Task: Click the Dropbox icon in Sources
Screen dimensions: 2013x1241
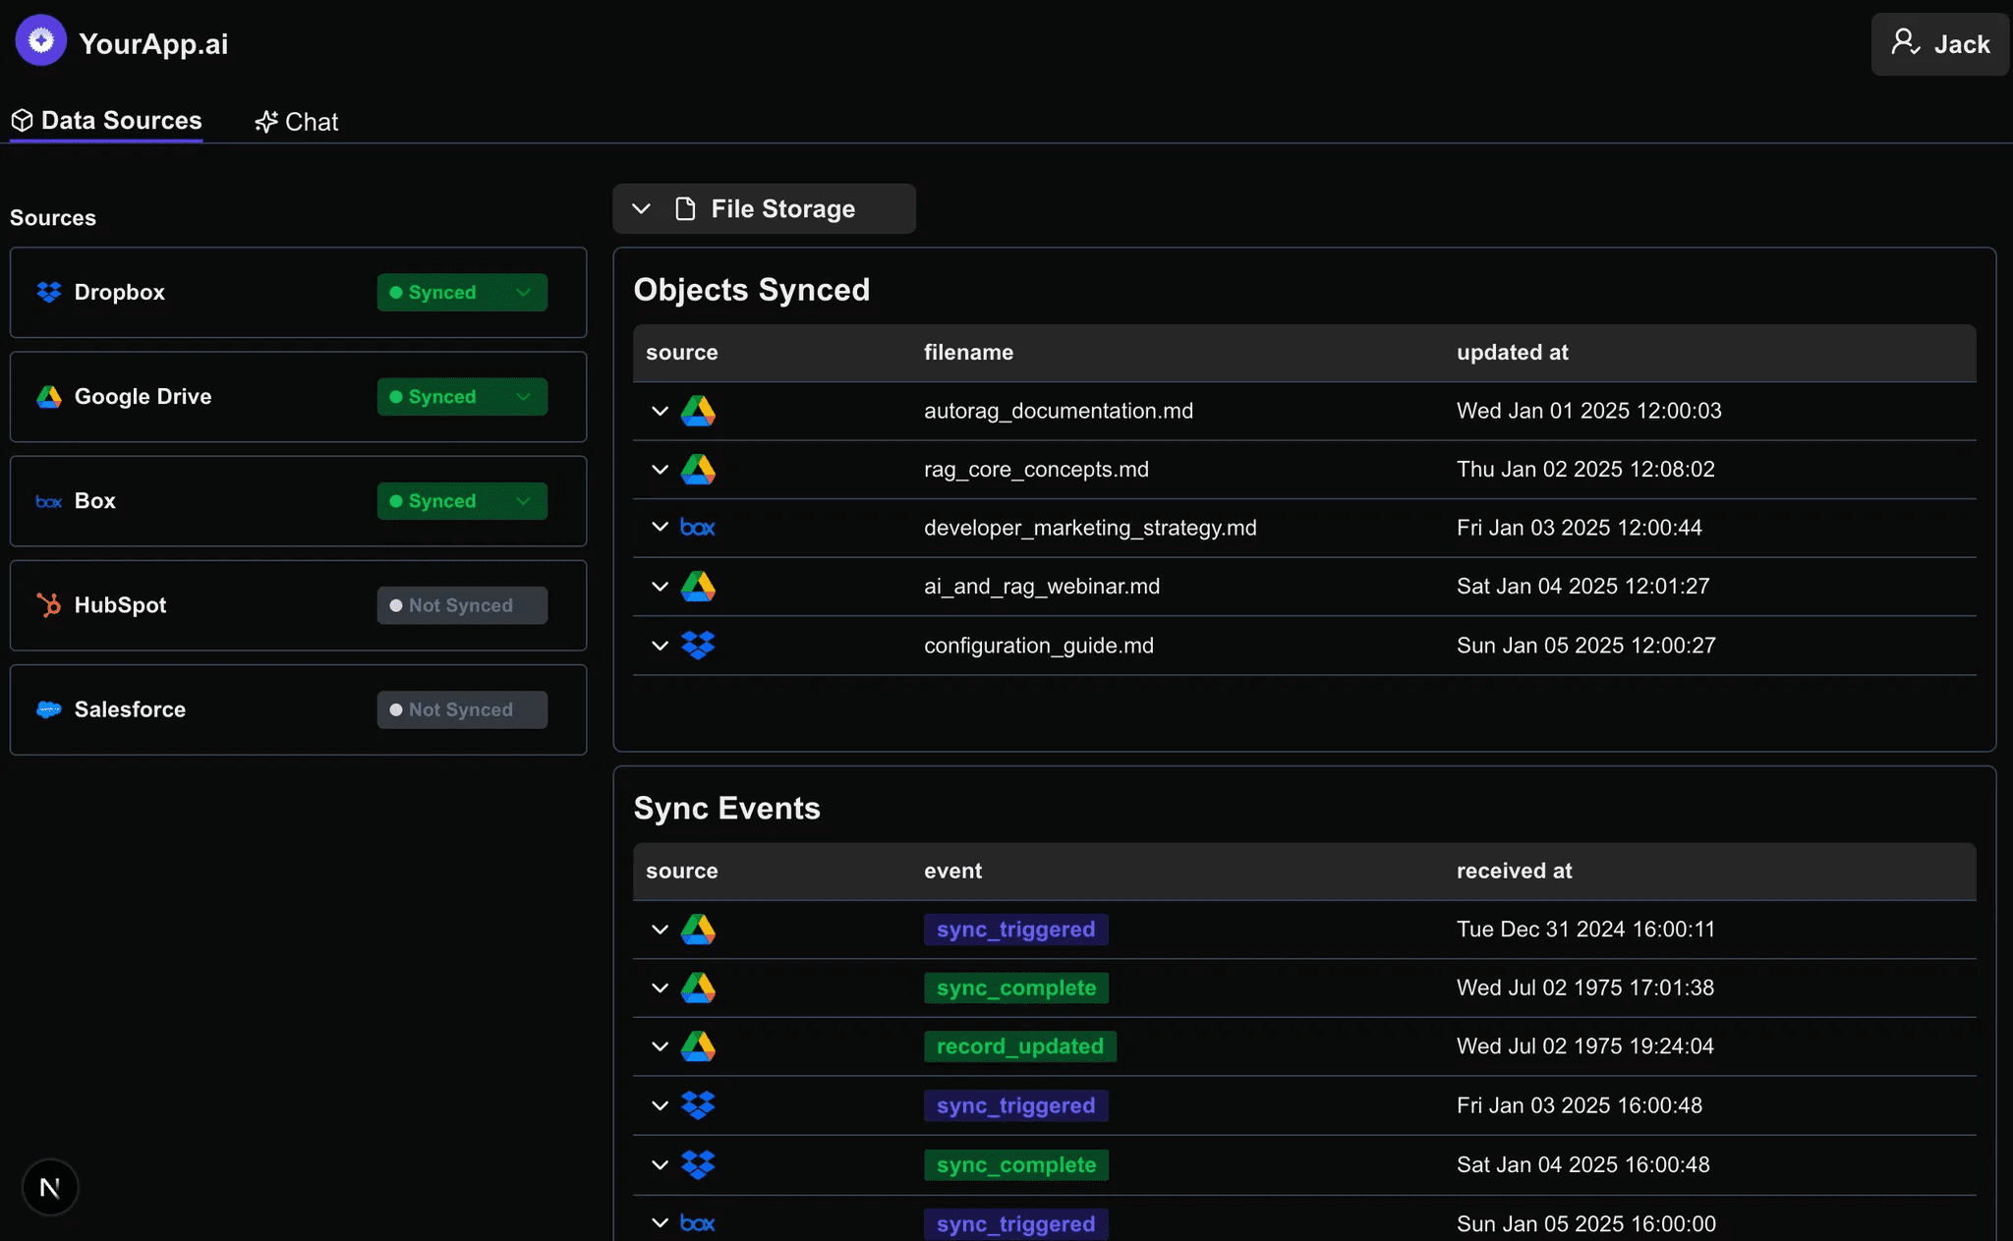Action: pyautogui.click(x=48, y=292)
